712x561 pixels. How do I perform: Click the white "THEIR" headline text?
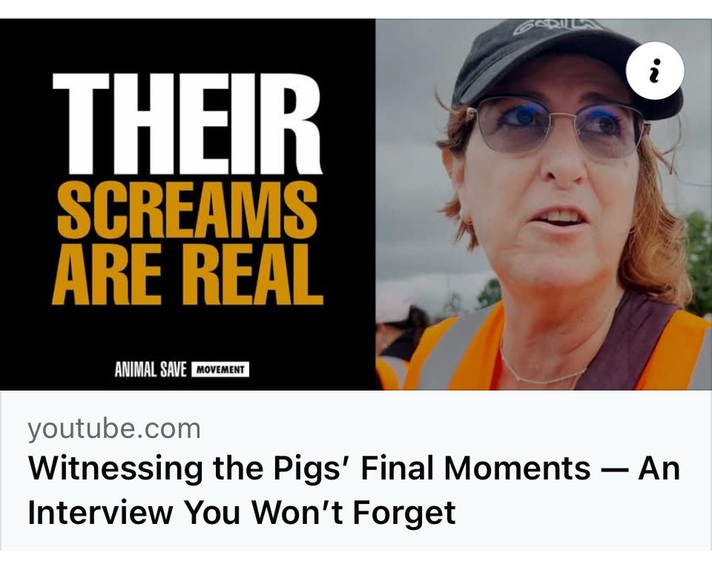(x=188, y=124)
